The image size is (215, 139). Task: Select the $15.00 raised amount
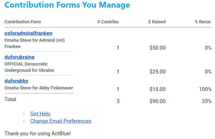157,89
